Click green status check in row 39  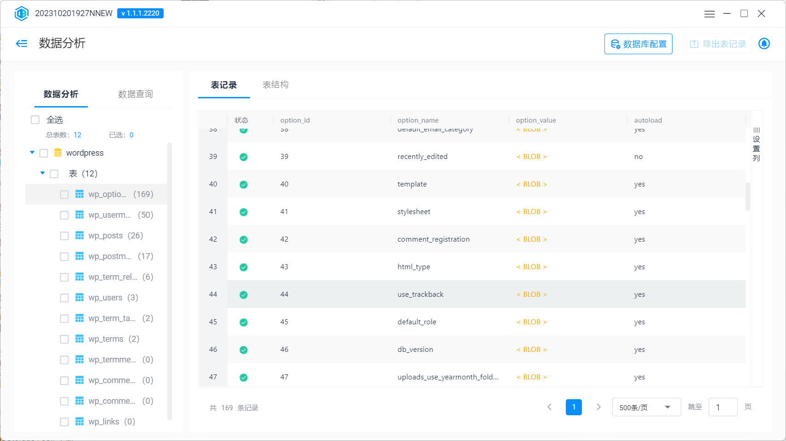(x=244, y=157)
